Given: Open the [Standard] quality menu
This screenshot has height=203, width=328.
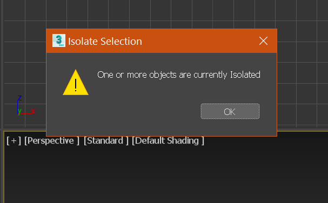Looking at the screenshot, I should coord(106,140).
